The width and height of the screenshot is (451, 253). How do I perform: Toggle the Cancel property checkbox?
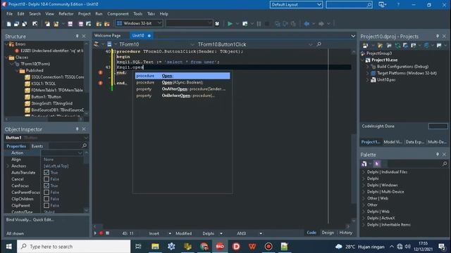point(47,179)
